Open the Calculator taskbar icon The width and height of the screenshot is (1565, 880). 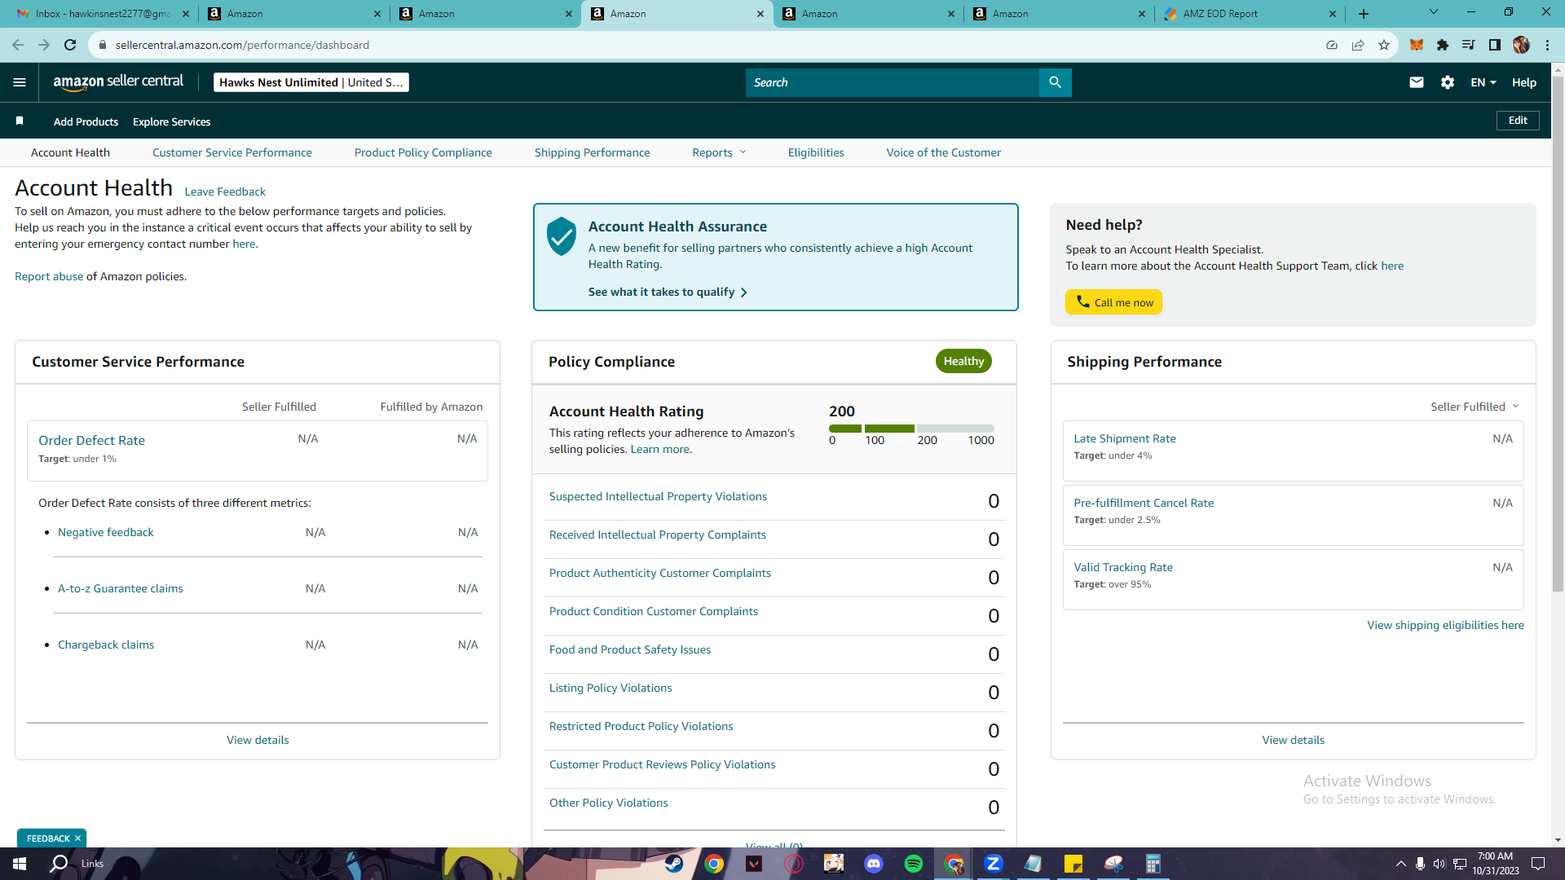pos(1153,864)
